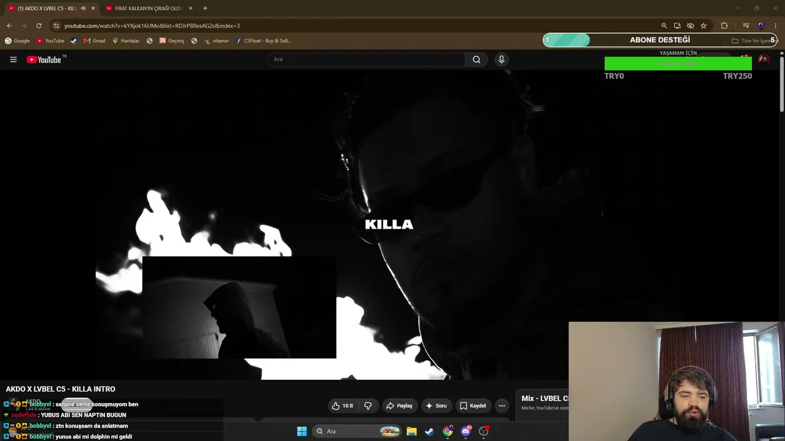The height and width of the screenshot is (441, 785).
Task: Open YouTube account avatar menu
Action: coord(764,59)
